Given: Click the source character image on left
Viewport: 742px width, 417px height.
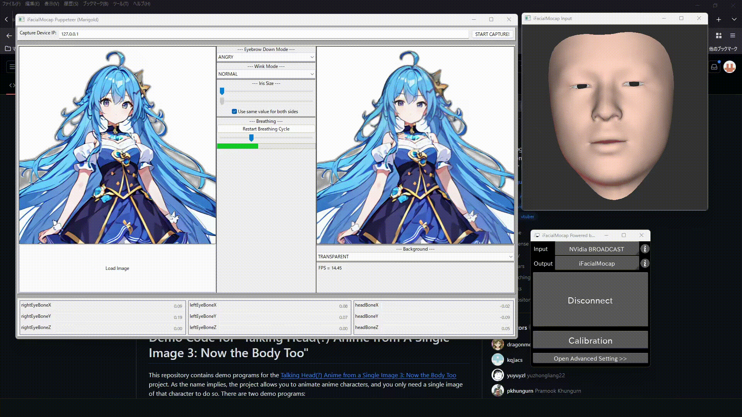Looking at the screenshot, I should (117, 145).
